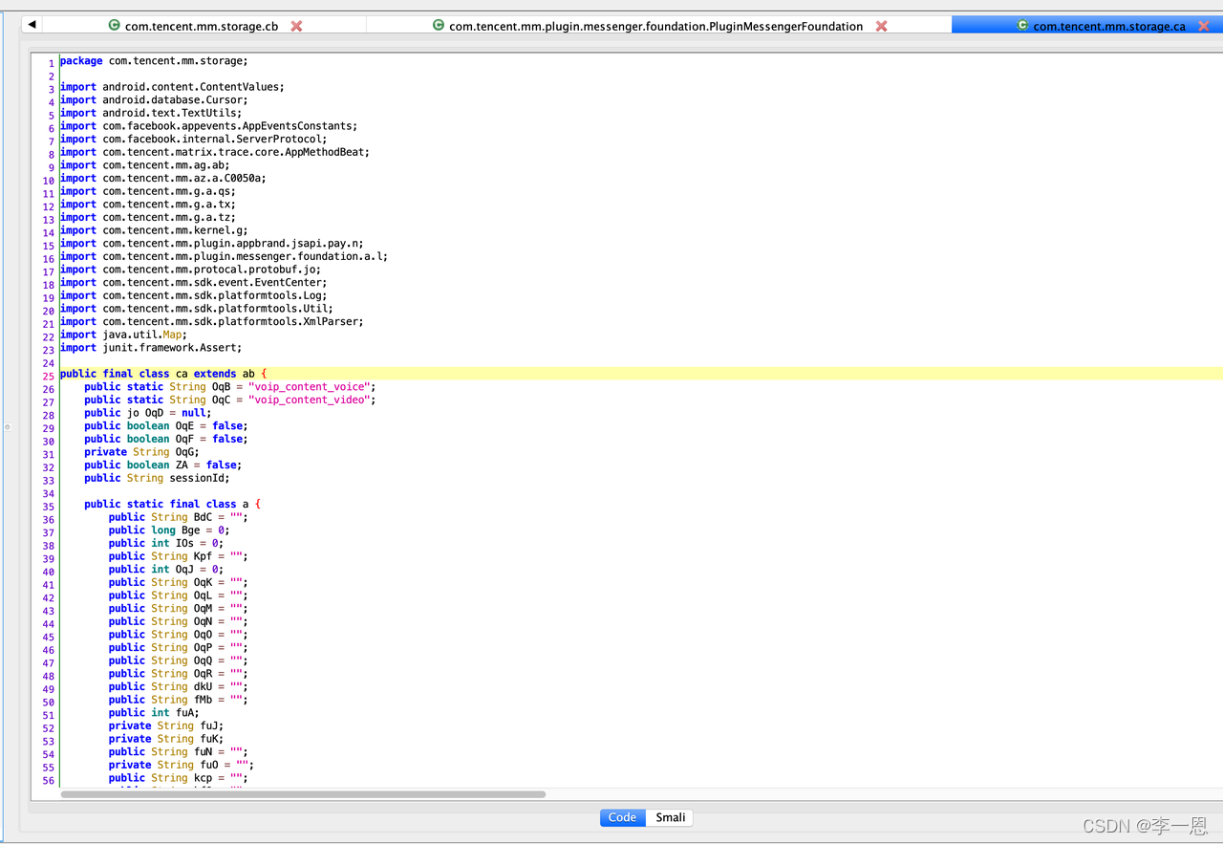Image resolution: width=1223 pixels, height=844 pixels.
Task: Click 'public String OqK' declaration
Action: tap(179, 583)
